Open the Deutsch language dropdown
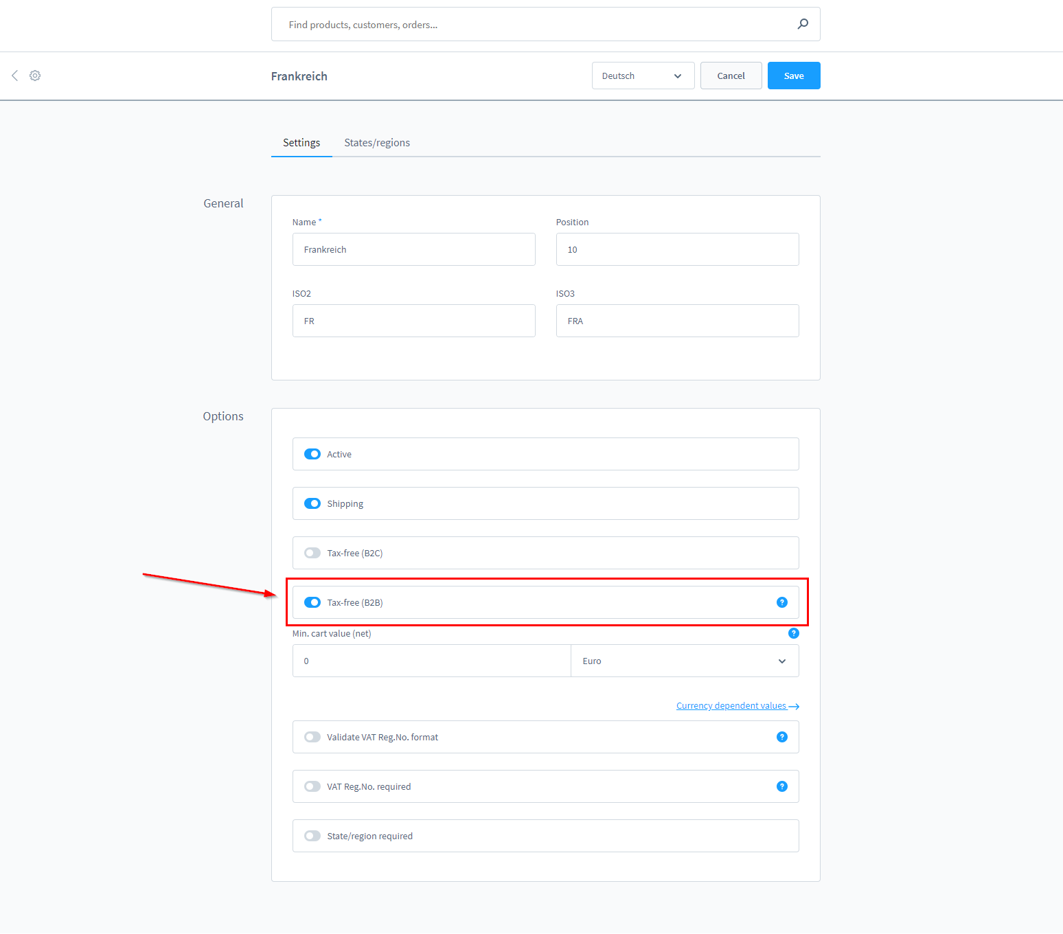 tap(643, 76)
